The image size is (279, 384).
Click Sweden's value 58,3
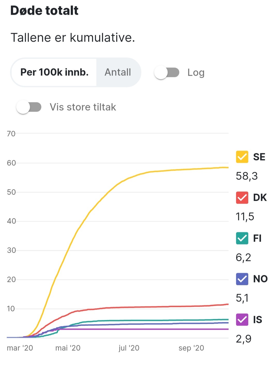coord(247,176)
